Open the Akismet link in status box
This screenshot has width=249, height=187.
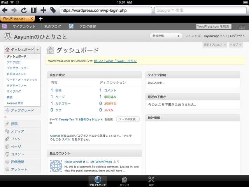(x=54, y=136)
